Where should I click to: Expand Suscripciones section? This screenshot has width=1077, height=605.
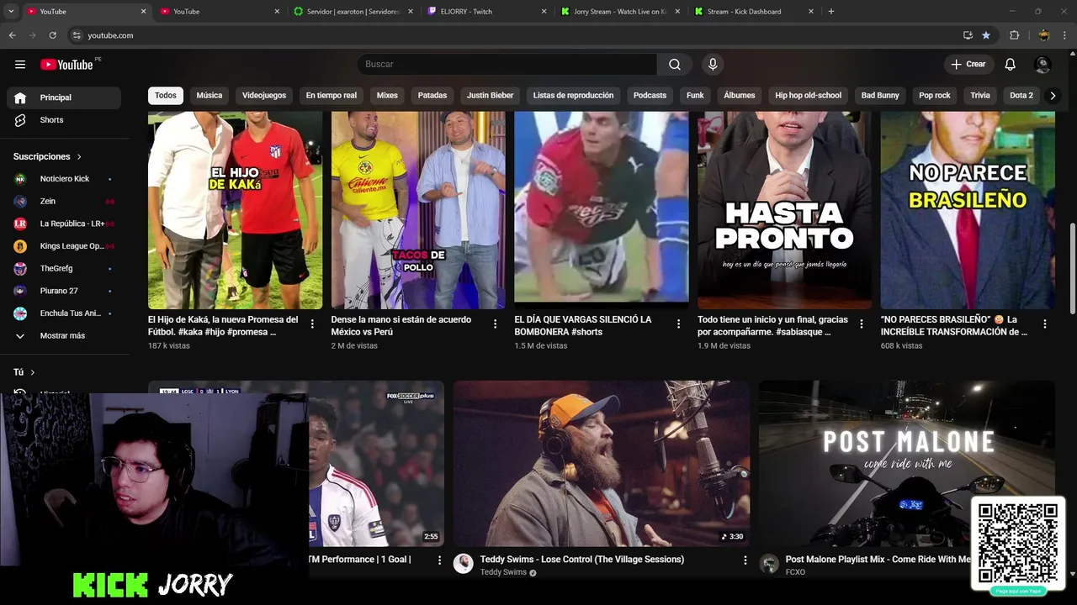(x=48, y=156)
